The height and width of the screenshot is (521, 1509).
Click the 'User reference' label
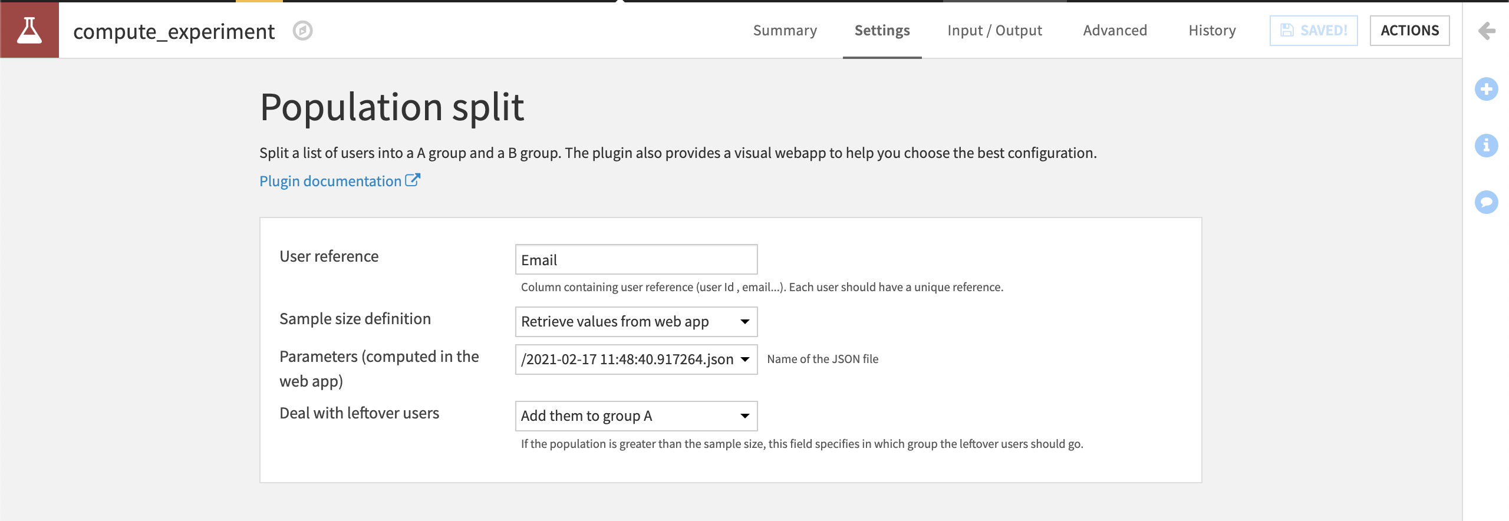tap(329, 256)
